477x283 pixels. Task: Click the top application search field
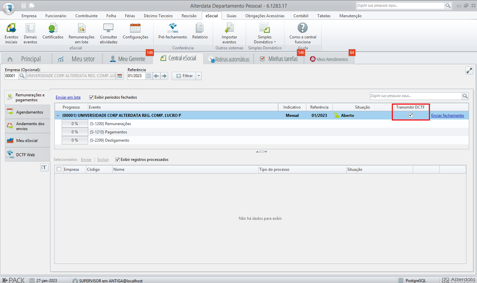(x=400, y=6)
